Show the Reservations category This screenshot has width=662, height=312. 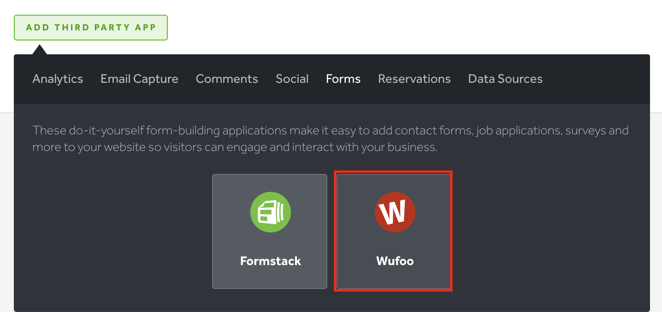pos(414,79)
